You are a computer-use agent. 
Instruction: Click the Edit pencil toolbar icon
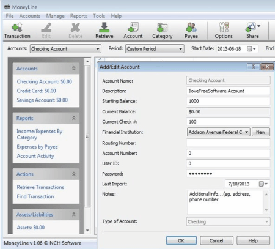46,28
